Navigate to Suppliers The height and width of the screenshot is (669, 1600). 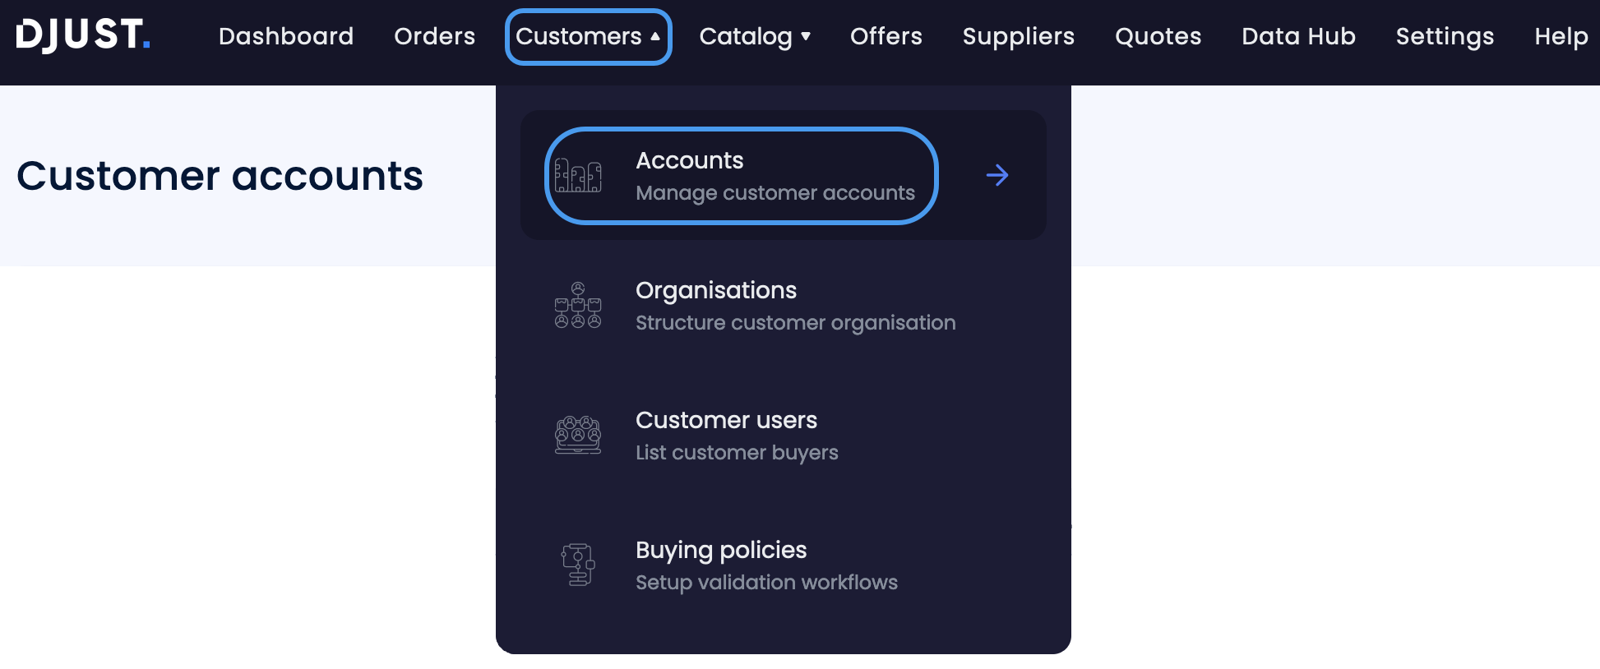click(x=1018, y=36)
